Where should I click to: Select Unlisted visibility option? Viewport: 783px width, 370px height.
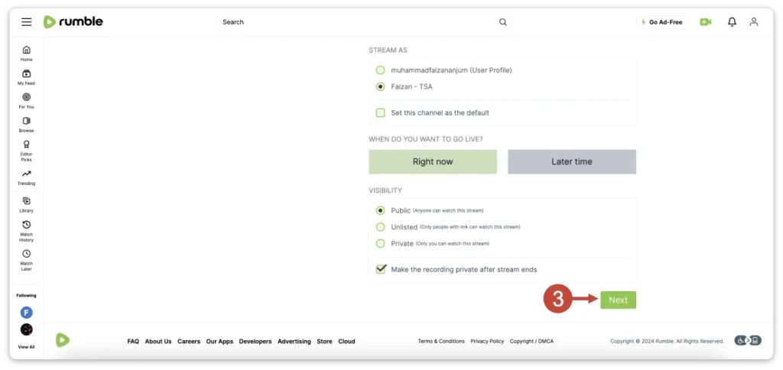click(x=381, y=227)
